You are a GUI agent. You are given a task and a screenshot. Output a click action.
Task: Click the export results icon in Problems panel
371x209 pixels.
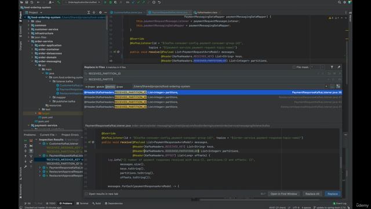pyautogui.click(x=31, y=161)
